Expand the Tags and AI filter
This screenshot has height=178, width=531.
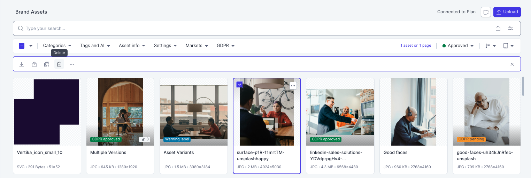click(x=95, y=46)
